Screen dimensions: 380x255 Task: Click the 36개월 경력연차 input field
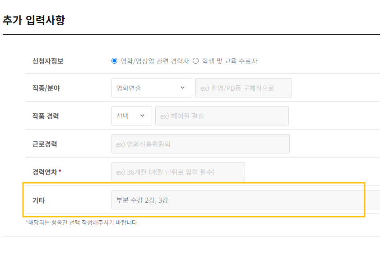178,172
